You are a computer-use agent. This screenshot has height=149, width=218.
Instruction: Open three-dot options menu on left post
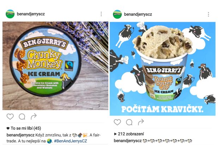pyautogui.click(x=101, y=14)
